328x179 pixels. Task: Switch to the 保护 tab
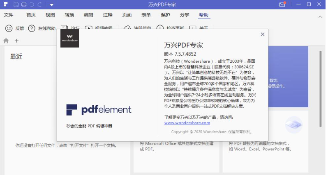165,15
